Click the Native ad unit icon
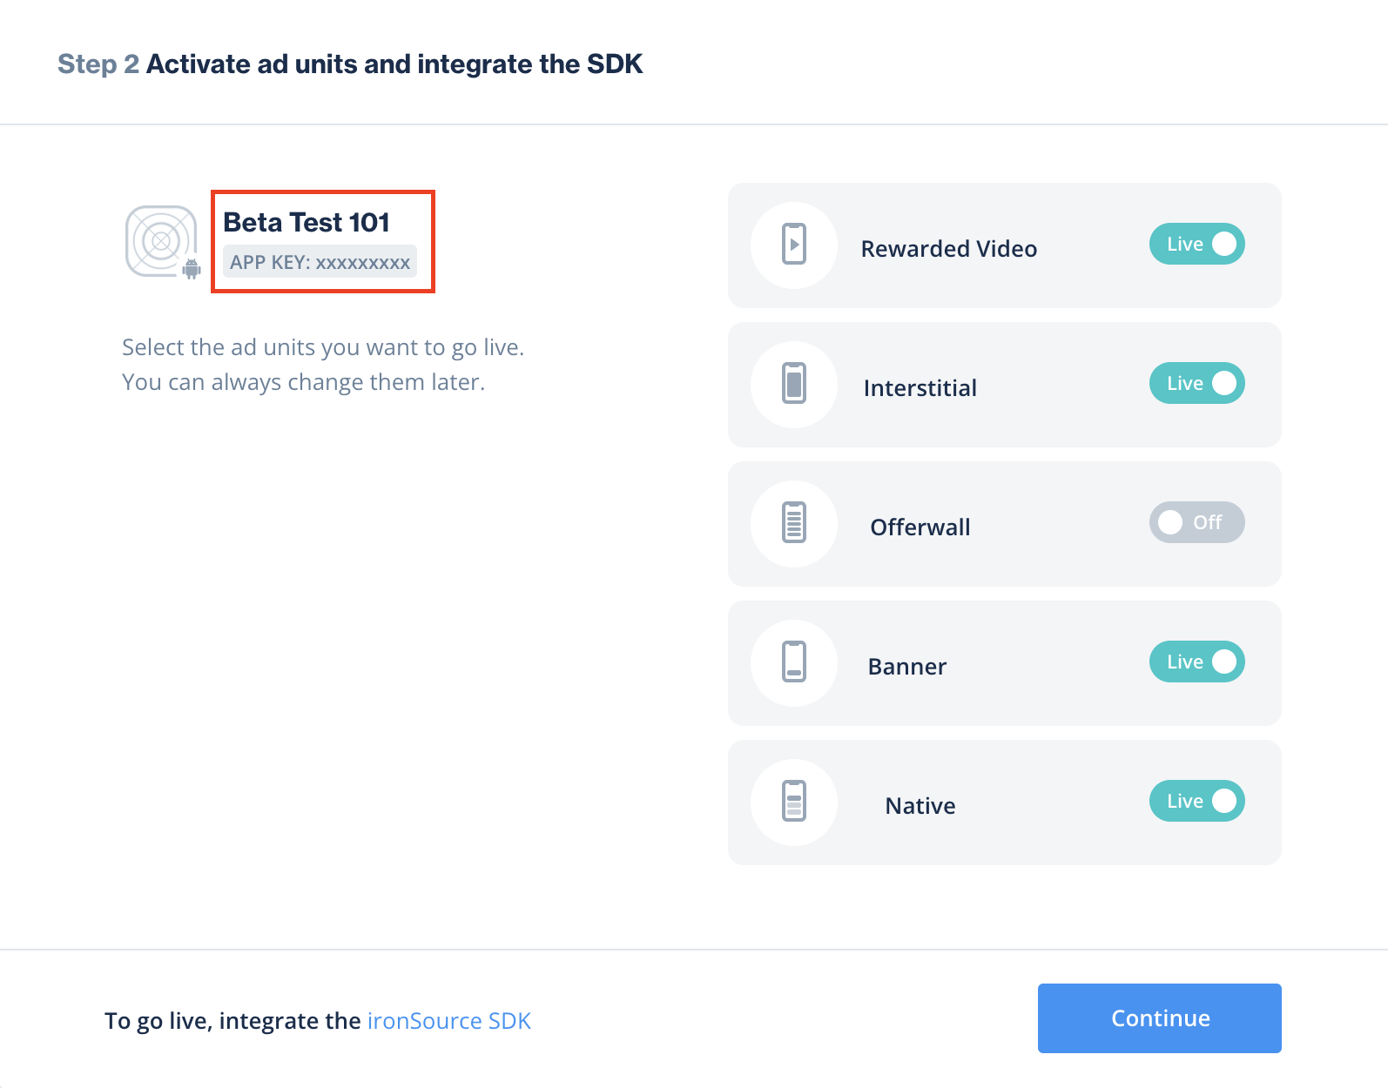This screenshot has width=1388, height=1088. (x=793, y=802)
